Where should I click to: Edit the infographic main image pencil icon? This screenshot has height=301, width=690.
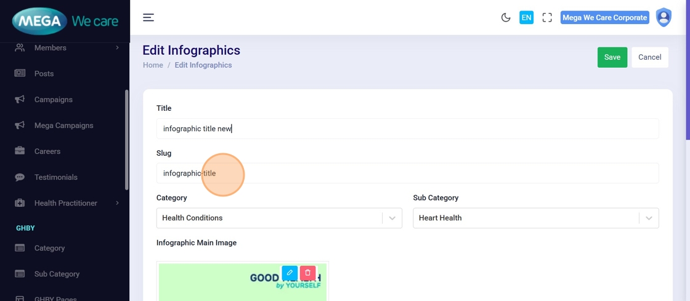tap(290, 273)
